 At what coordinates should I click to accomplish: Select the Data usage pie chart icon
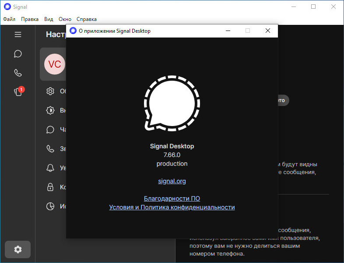pos(50,206)
